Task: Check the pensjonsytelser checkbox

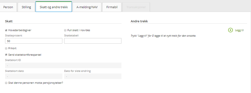Action: (6, 83)
